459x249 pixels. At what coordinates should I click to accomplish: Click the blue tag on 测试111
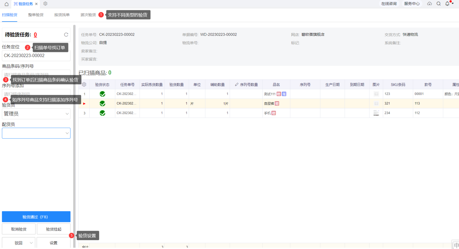(x=284, y=94)
